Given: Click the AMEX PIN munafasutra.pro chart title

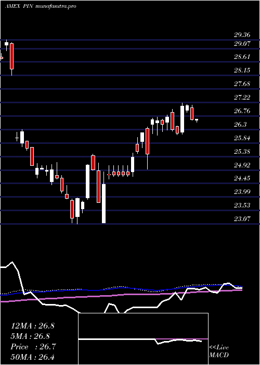Looking at the screenshot, I should (x=41, y=6).
